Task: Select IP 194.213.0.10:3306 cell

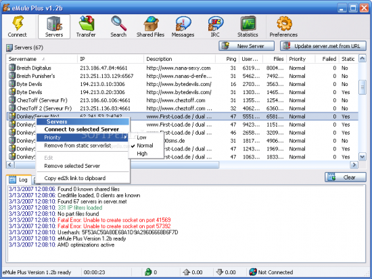Action: 102,84
